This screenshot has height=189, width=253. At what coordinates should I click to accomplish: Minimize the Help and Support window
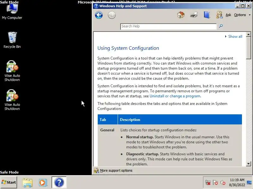(237, 6)
